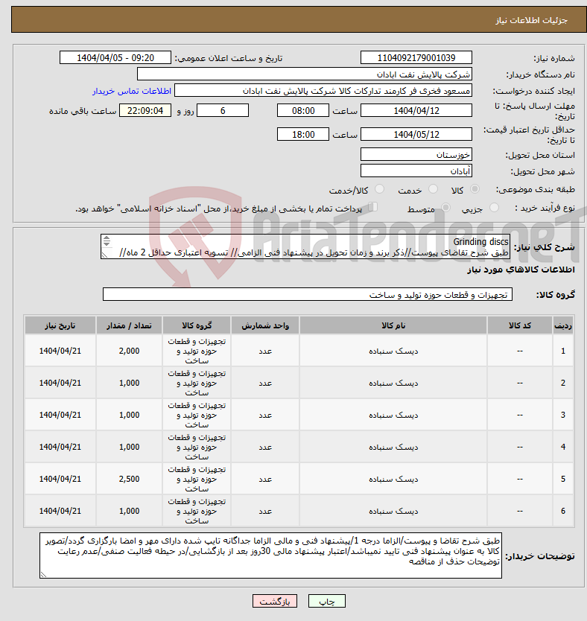Select the خدمت radio button
The width and height of the screenshot is (587, 621).
[433, 189]
